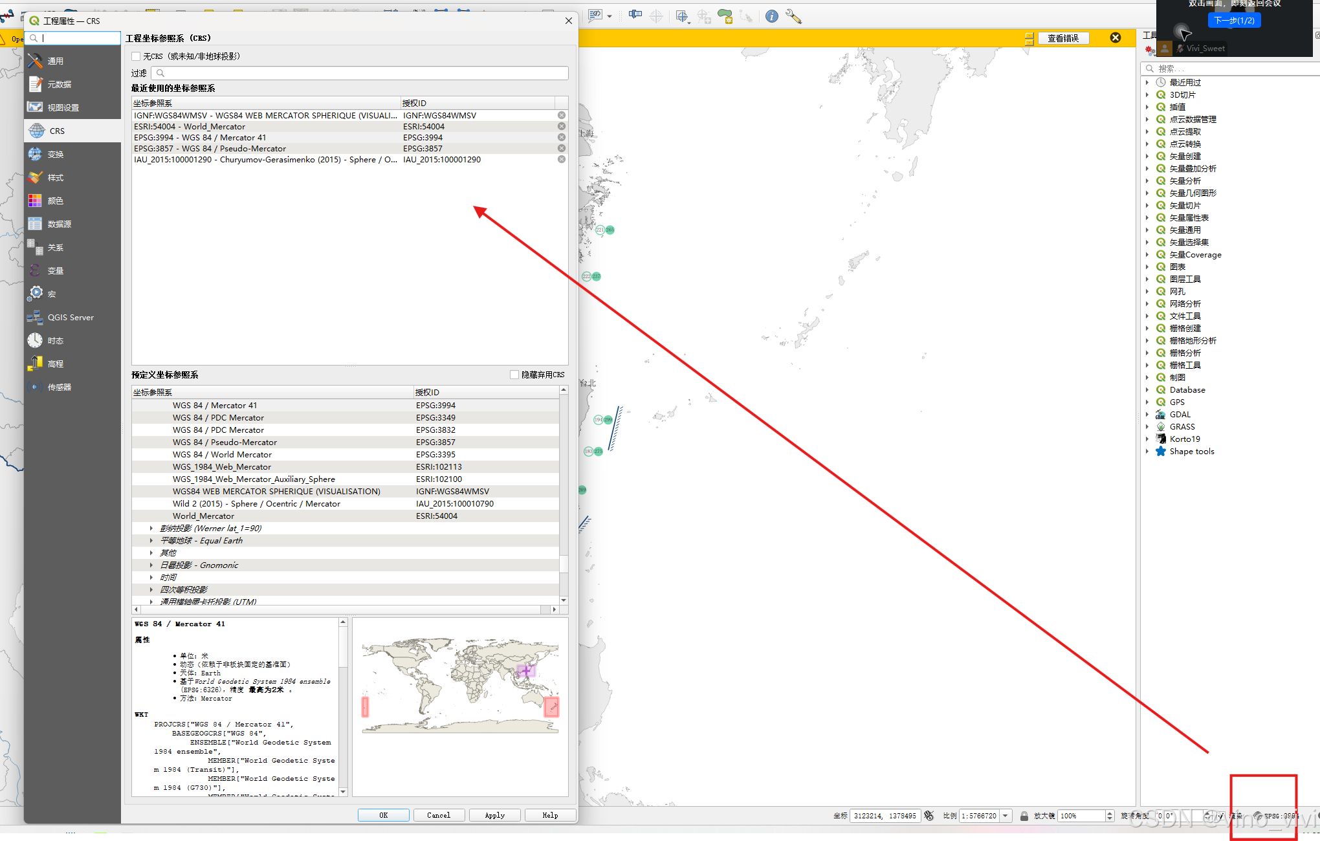Click the scale lock icon in status bar
This screenshot has height=841, width=1320.
pyautogui.click(x=1024, y=816)
